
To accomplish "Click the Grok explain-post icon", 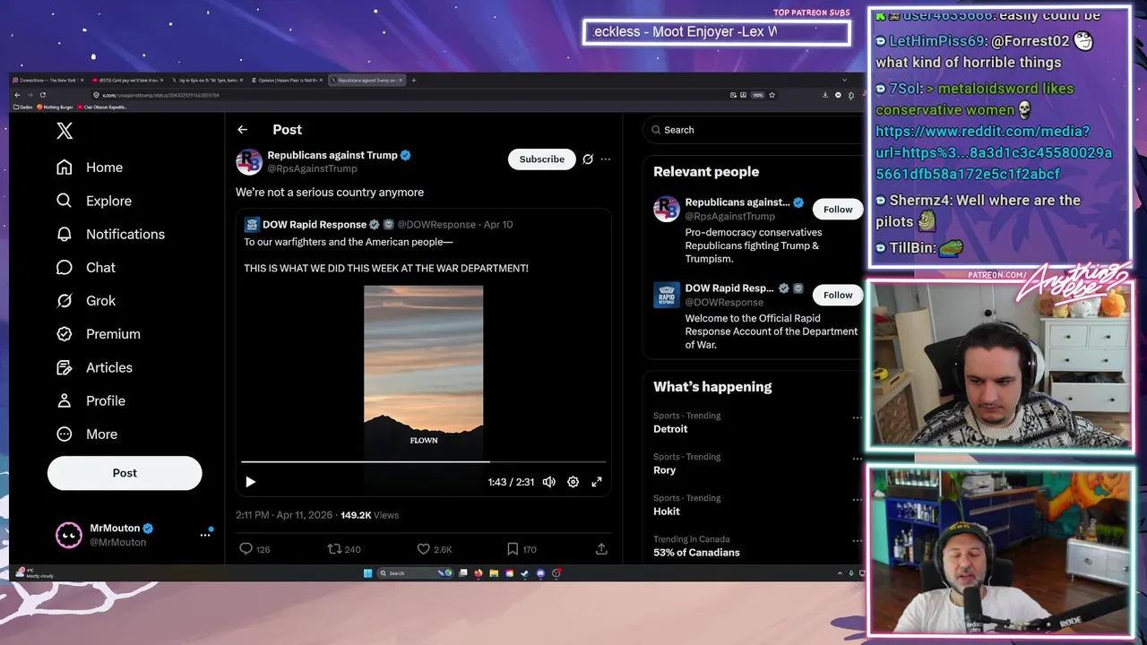I will pos(588,159).
